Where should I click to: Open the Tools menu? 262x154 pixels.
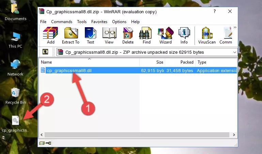click(x=82, y=22)
